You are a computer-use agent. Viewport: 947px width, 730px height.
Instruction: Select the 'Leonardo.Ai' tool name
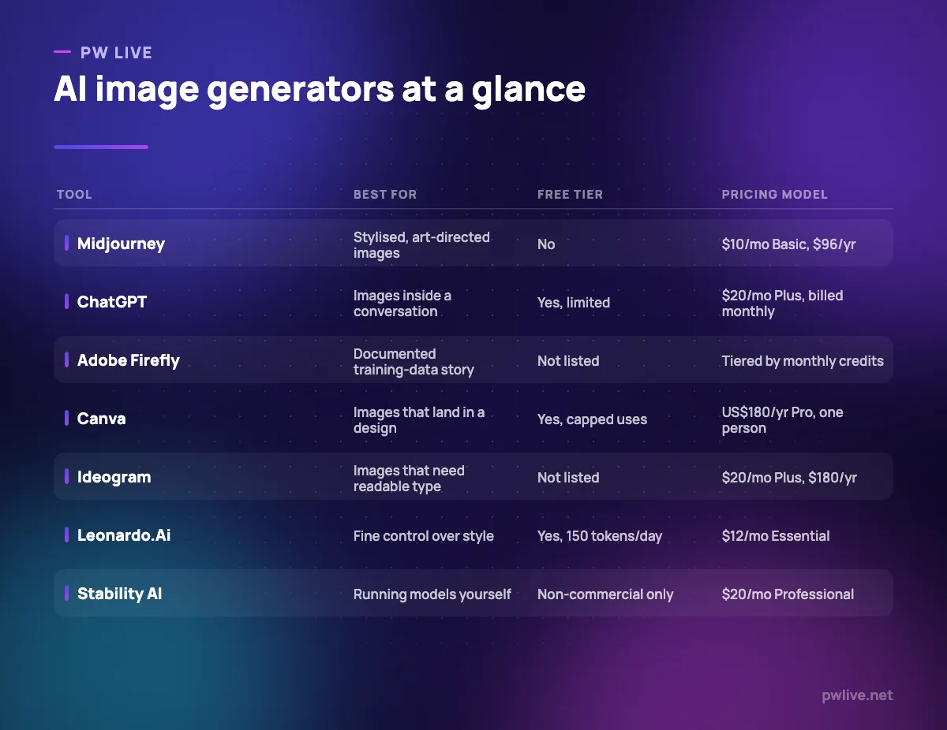click(x=124, y=535)
